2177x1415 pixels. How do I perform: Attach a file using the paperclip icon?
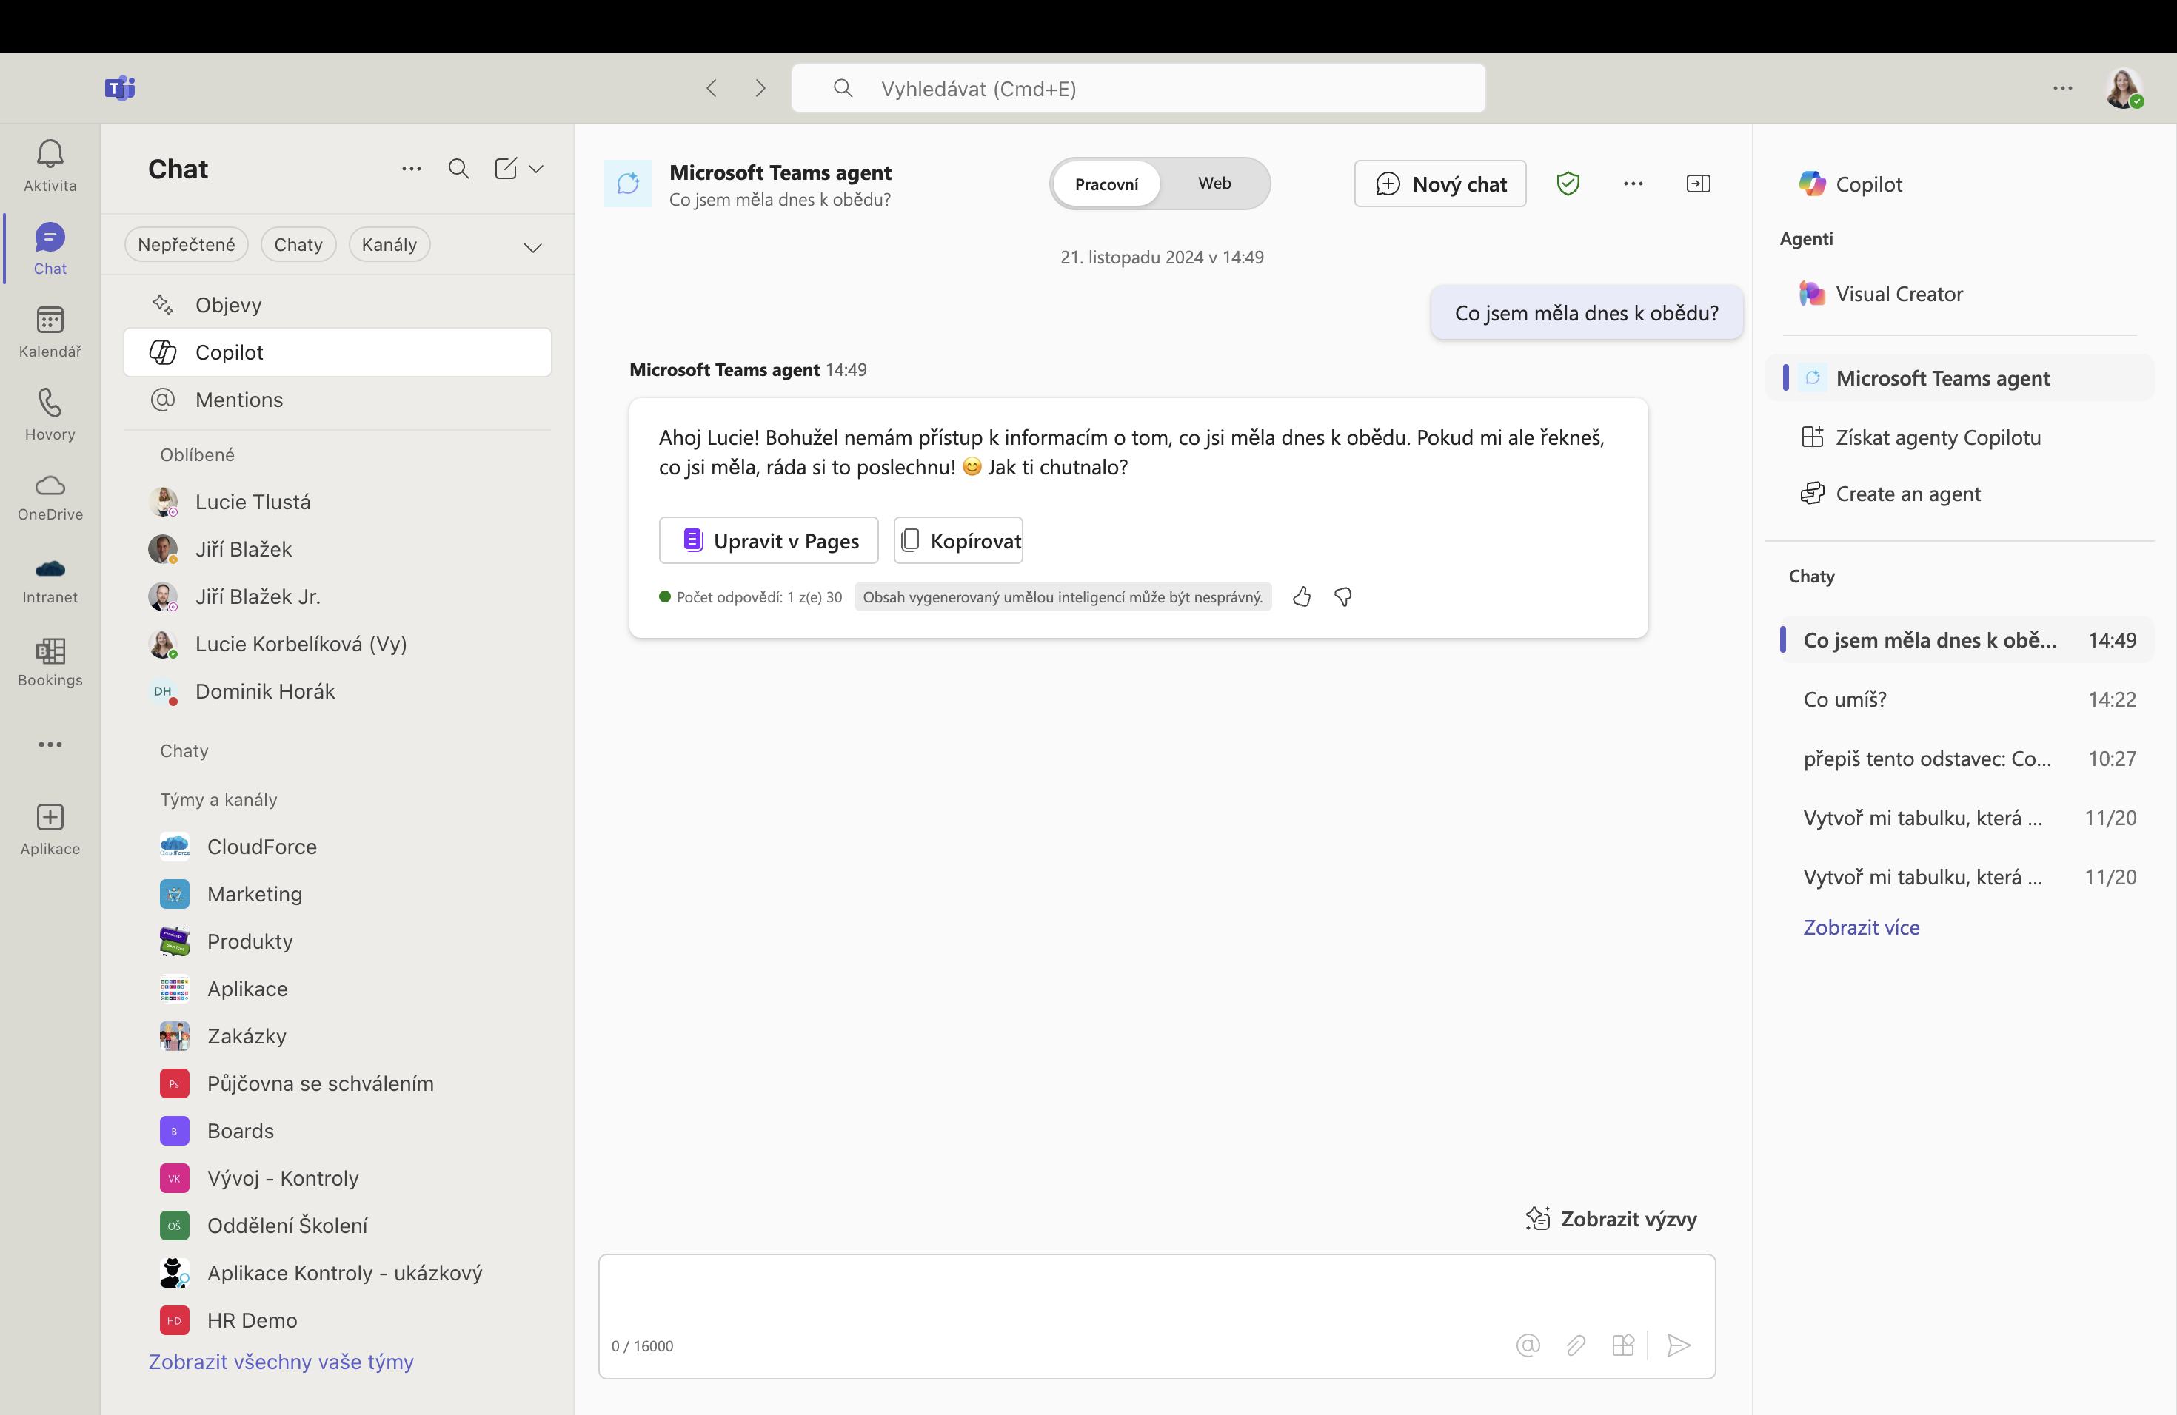click(x=1575, y=1345)
